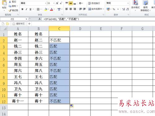Open the clipboard group dialog launcher

pyautogui.click(x=18, y=15)
